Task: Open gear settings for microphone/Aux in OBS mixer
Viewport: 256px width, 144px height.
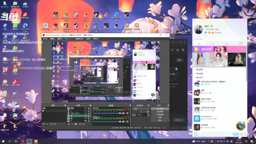Action: pyautogui.click(x=127, y=122)
